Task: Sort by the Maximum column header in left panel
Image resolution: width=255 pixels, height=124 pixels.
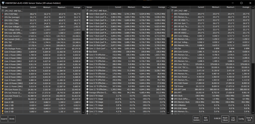Action: (x=59, y=7)
